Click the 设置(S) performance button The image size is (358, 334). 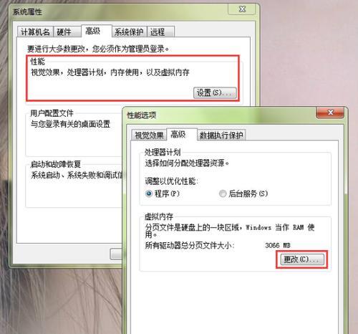tap(215, 92)
